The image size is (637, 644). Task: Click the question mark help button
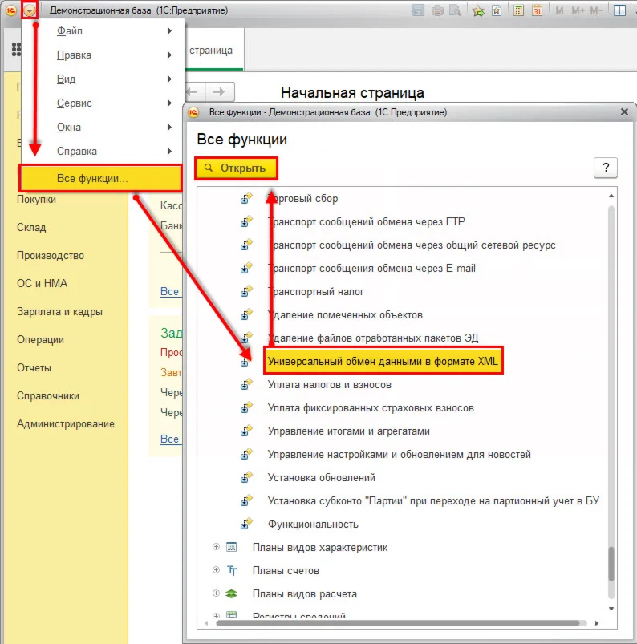coord(606,168)
